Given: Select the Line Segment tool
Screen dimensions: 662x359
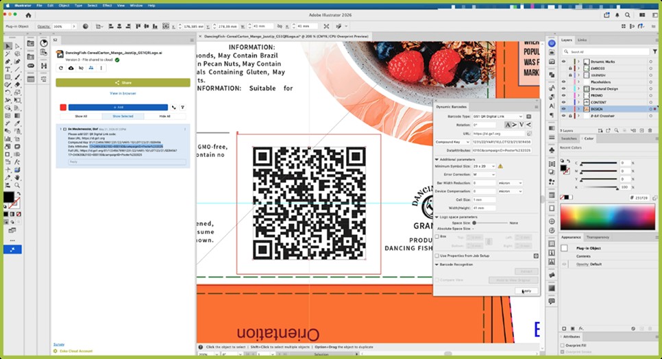Looking at the screenshot, I should click(17, 69).
